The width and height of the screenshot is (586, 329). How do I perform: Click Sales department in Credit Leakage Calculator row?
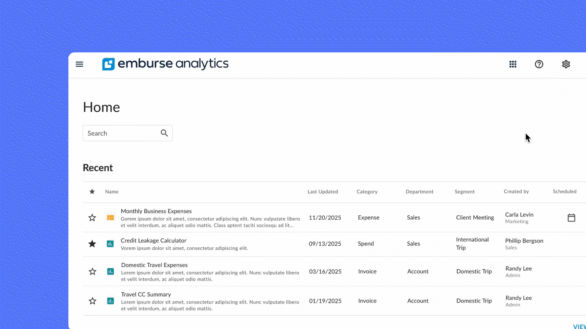coord(413,244)
